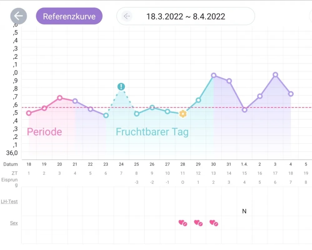Select the LH-Test result N on 1.4.
This screenshot has width=312, height=250.
pos(244,211)
